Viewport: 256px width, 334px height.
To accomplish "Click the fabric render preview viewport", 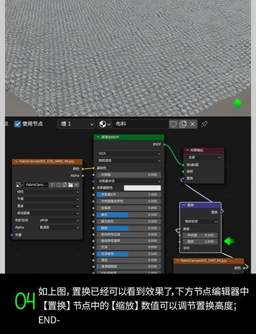I will point(128,58).
